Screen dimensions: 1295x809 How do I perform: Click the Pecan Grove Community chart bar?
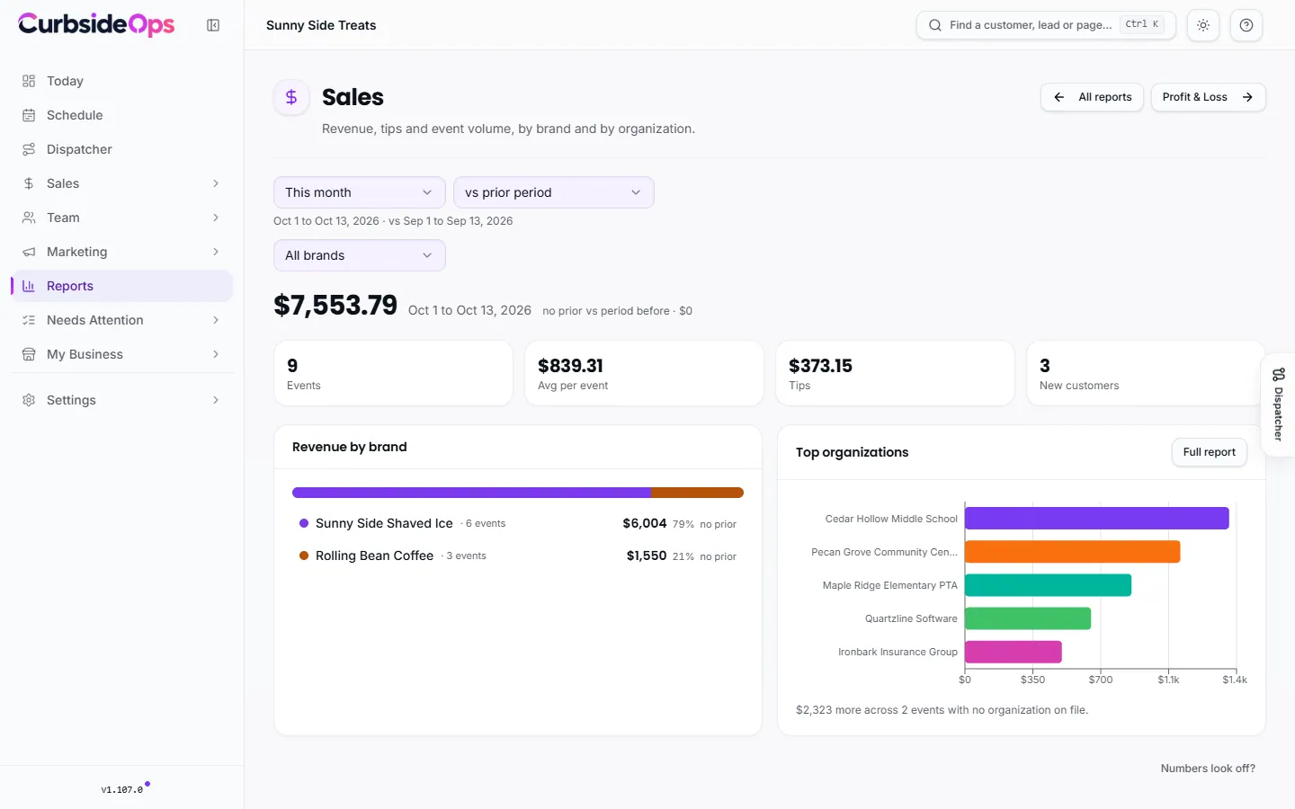(x=1073, y=552)
